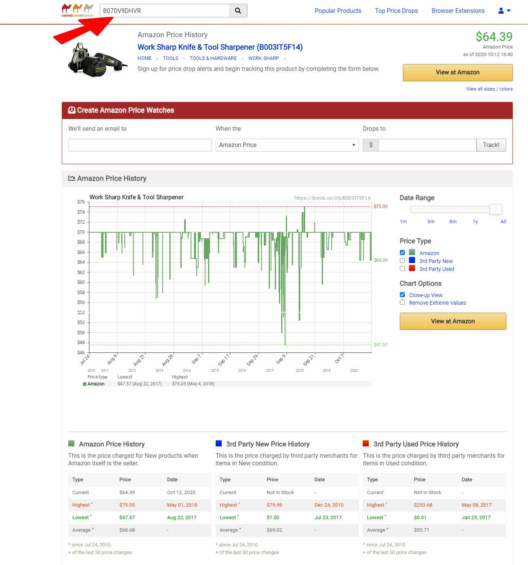Click 3rd Party Used highest price $253.68
Image resolution: width=528 pixels, height=565 pixels.
point(423,505)
